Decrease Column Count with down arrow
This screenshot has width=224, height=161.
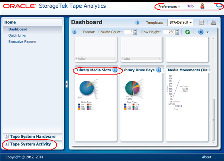pyautogui.click(x=135, y=33)
